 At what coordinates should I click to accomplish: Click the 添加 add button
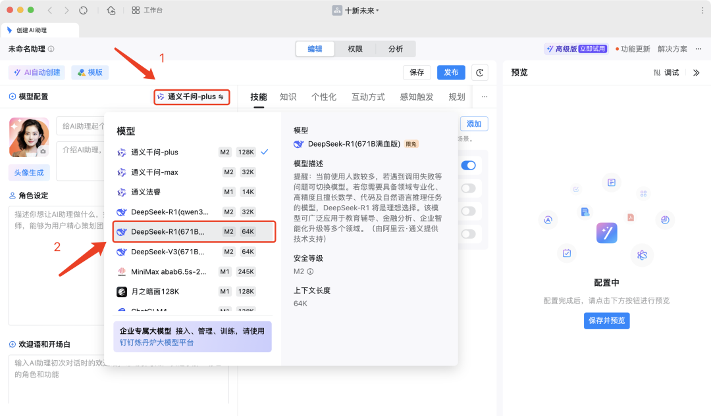pos(474,124)
